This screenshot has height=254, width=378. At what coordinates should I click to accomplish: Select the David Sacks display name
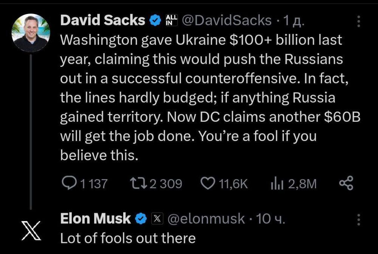click(102, 21)
